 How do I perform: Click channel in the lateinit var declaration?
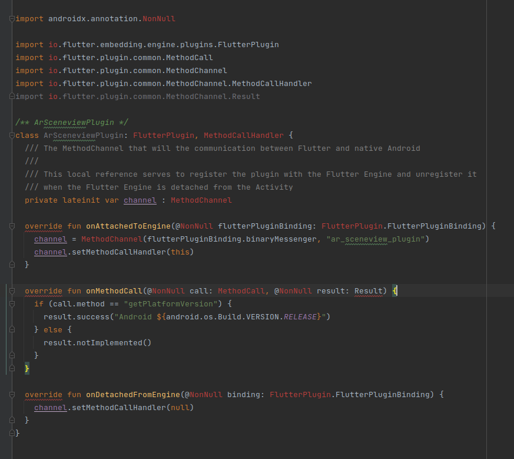(x=140, y=200)
